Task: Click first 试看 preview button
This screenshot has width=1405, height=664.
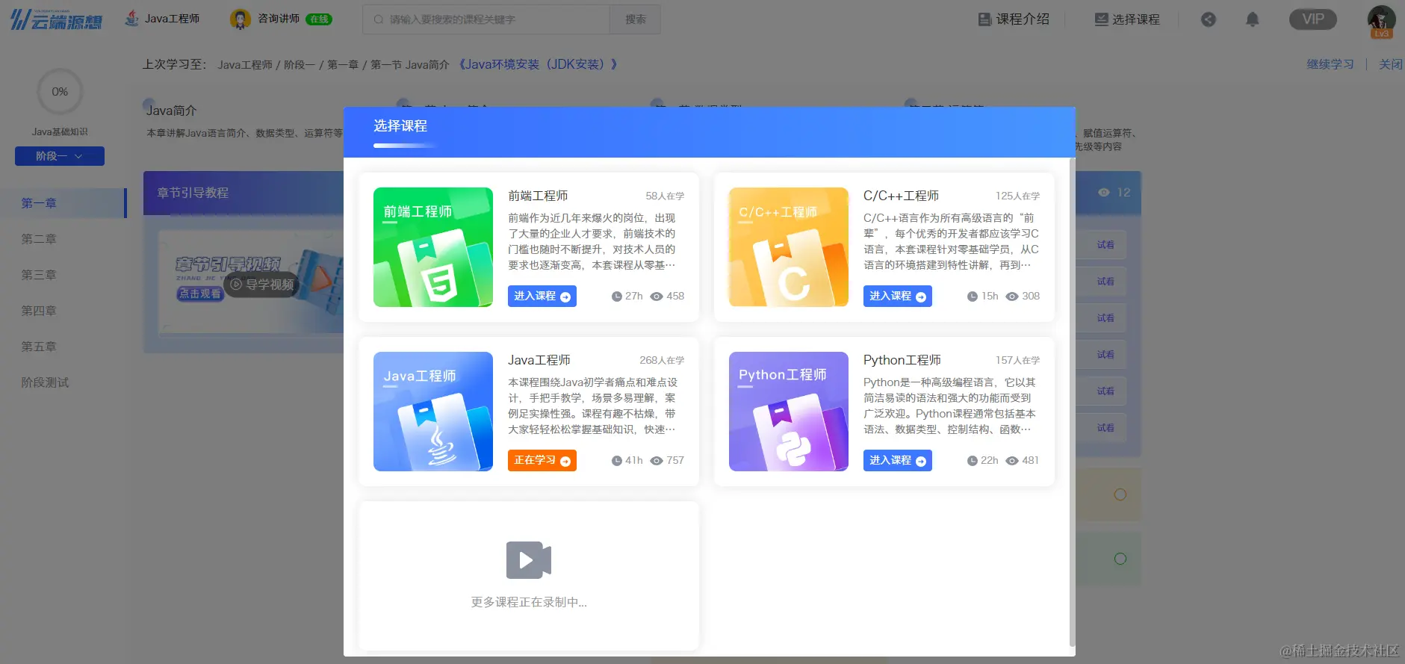Action: pos(1105,245)
